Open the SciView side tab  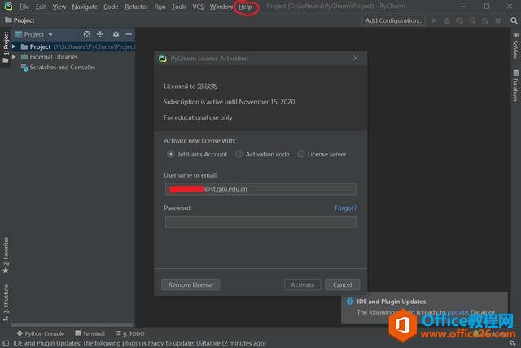(x=515, y=46)
